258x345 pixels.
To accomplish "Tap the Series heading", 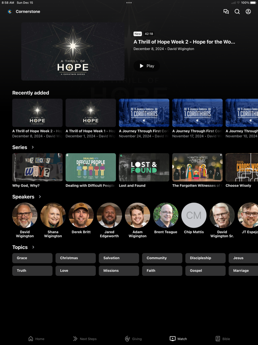I will [20, 147].
